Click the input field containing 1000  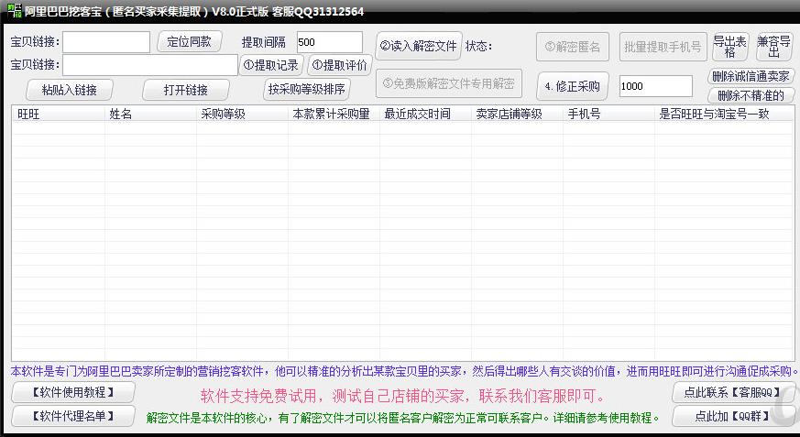655,86
